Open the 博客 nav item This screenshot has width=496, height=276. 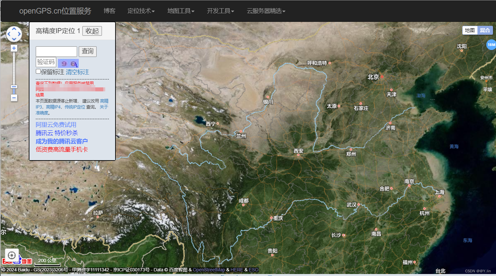pos(110,11)
